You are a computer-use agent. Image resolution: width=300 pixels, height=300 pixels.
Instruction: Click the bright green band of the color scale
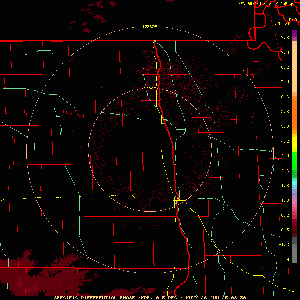click(294, 160)
